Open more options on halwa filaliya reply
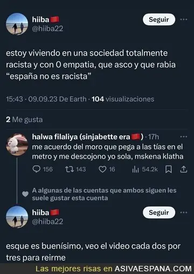194x274 pixels. pyautogui.click(x=184, y=137)
